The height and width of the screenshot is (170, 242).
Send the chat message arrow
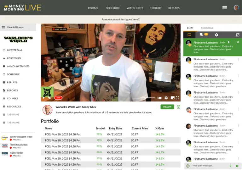tap(237, 166)
